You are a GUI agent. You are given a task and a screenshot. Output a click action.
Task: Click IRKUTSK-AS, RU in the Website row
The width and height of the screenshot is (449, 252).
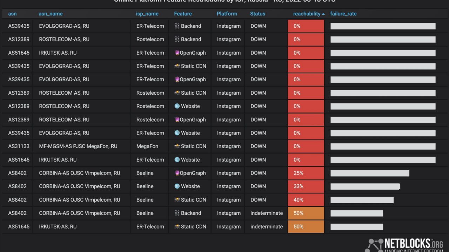(58, 159)
